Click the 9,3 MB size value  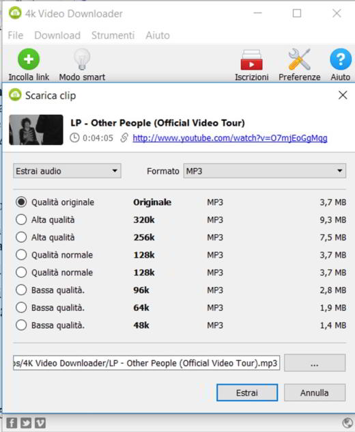coord(332,219)
